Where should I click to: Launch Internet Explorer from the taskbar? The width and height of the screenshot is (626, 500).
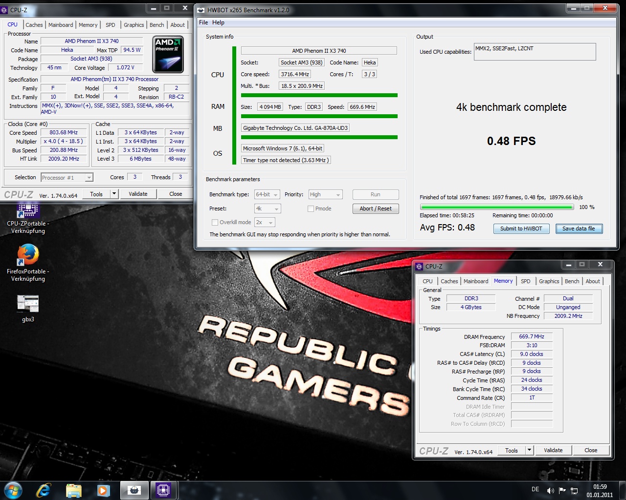pyautogui.click(x=44, y=490)
